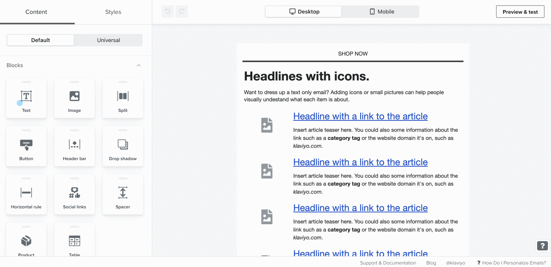
Task: Open Support & Documentation link
Action: pos(388,263)
